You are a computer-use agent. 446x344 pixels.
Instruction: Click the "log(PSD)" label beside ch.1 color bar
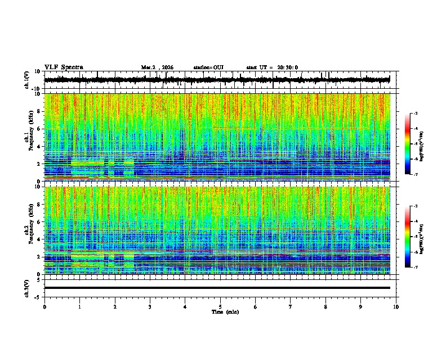coord(422,146)
